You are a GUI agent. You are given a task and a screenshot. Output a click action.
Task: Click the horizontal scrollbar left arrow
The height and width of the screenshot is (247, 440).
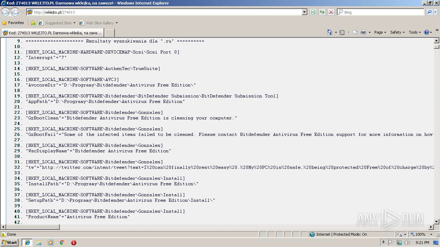(x=3, y=227)
